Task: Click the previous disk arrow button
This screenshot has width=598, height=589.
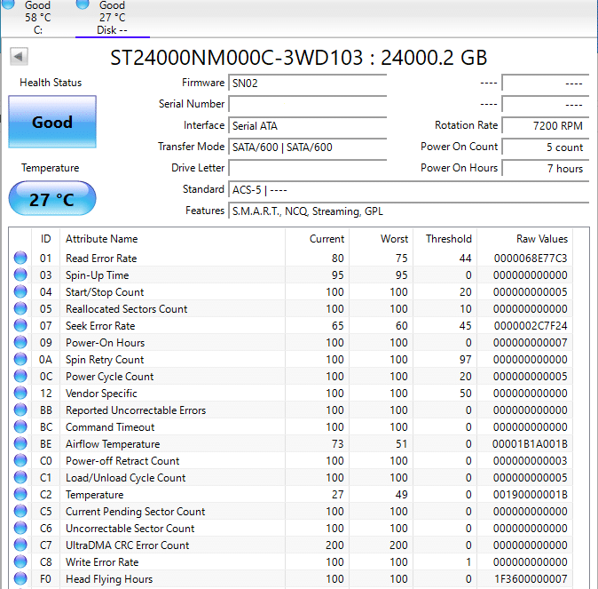Action: (x=19, y=57)
